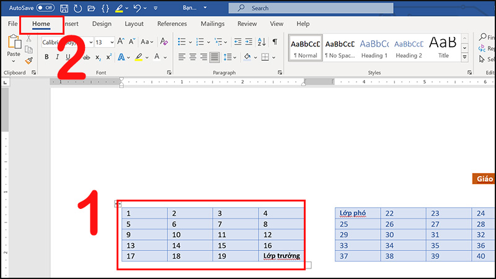Toggle the AutoSave switch
This screenshot has width=496, height=279.
(x=45, y=8)
